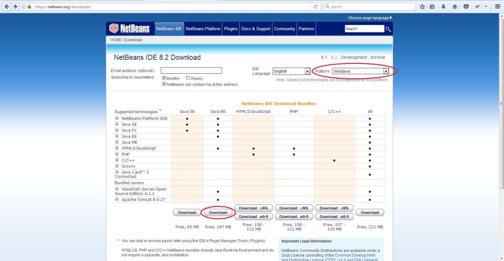
Task: Open the Archive link
Action: tap(378, 57)
